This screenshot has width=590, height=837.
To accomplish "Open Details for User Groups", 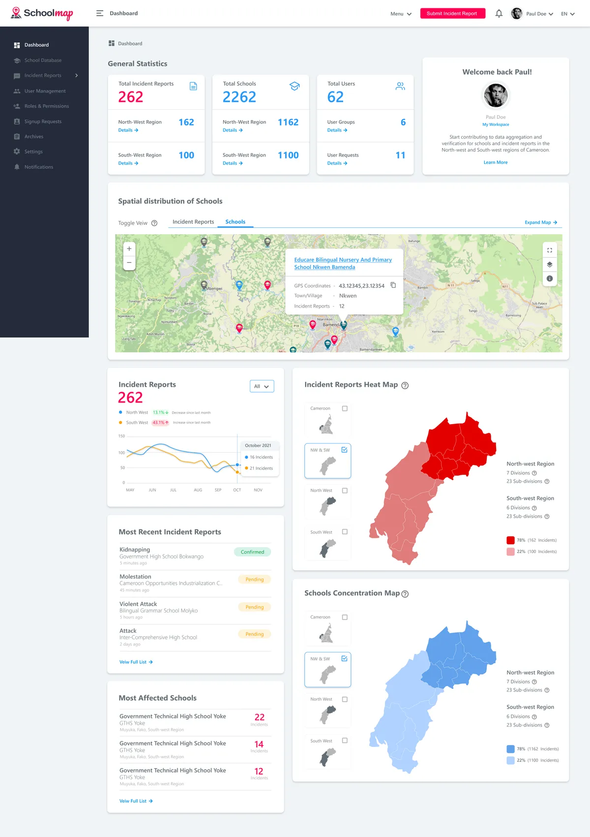I will click(337, 130).
